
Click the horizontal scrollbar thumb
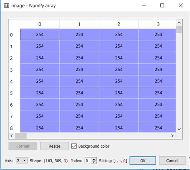(21, 136)
